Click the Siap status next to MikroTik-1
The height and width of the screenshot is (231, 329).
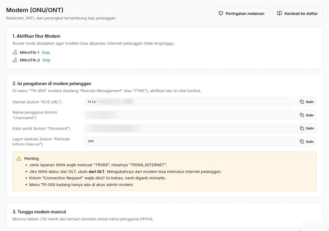[x=46, y=52]
